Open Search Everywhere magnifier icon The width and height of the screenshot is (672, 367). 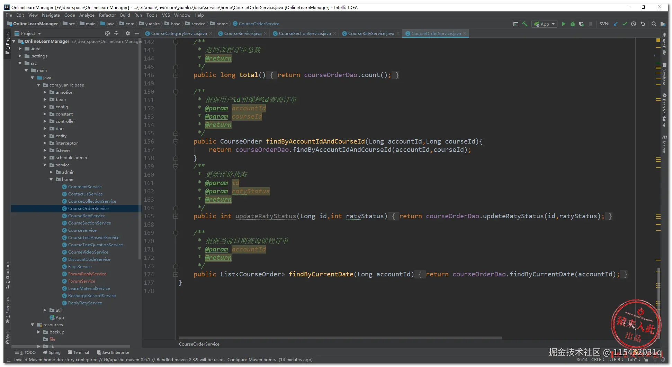point(654,24)
